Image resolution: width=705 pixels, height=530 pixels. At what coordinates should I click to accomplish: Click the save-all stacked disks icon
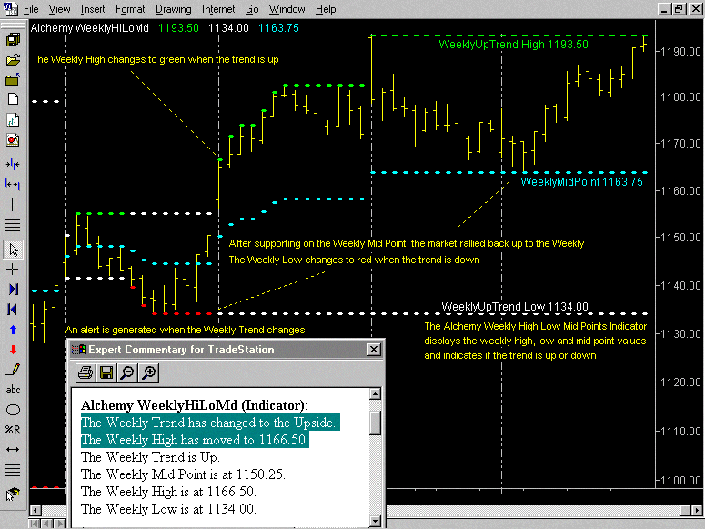13,39
